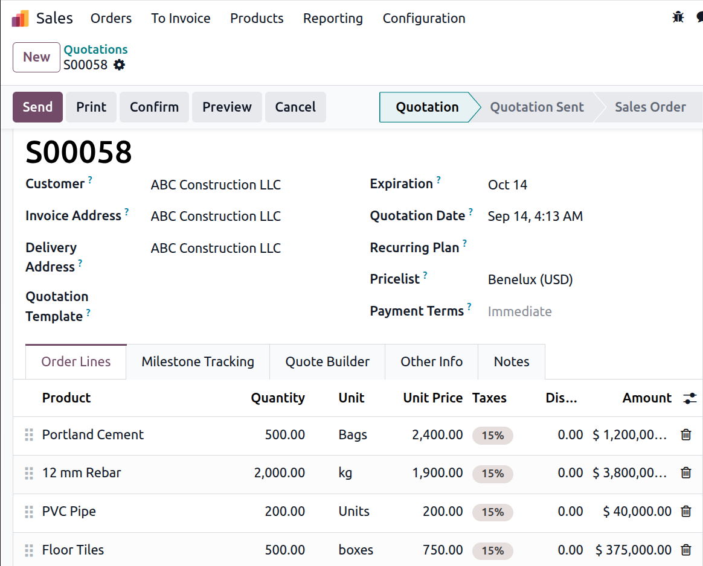Sort order lines by Product column
Image resolution: width=703 pixels, height=566 pixels.
pos(66,398)
